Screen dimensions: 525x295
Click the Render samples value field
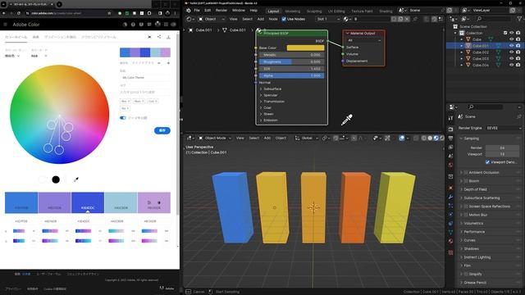pyautogui.click(x=502, y=147)
